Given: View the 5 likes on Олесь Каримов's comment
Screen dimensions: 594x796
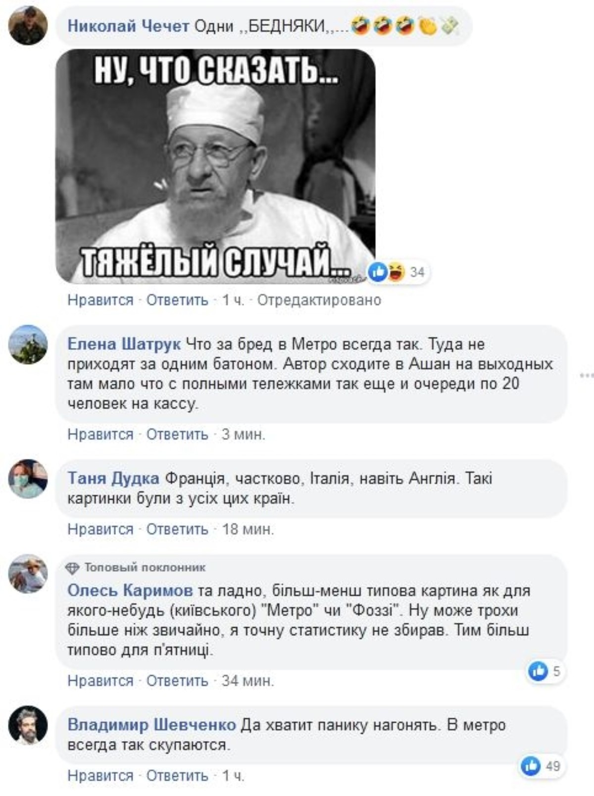Looking at the screenshot, I should tap(545, 671).
